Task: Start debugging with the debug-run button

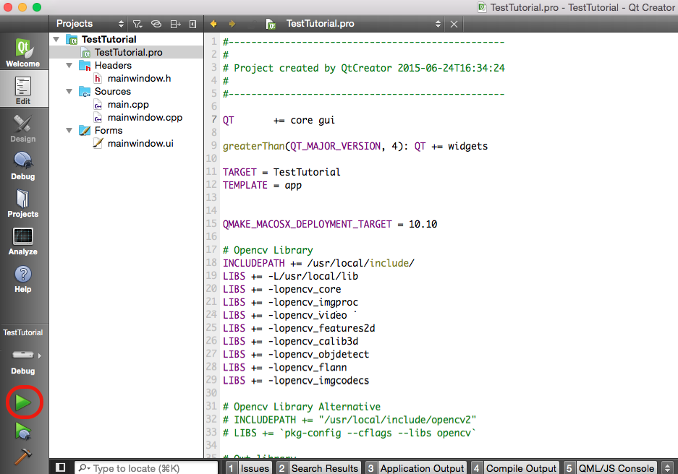Action: click(23, 431)
